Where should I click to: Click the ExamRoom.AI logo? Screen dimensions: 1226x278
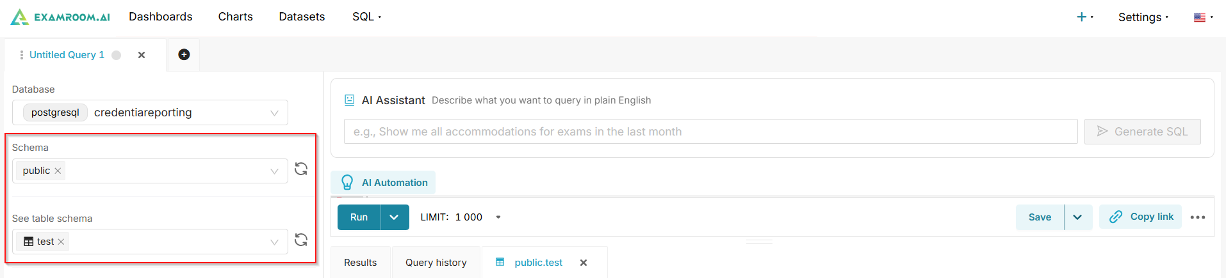pyautogui.click(x=60, y=17)
